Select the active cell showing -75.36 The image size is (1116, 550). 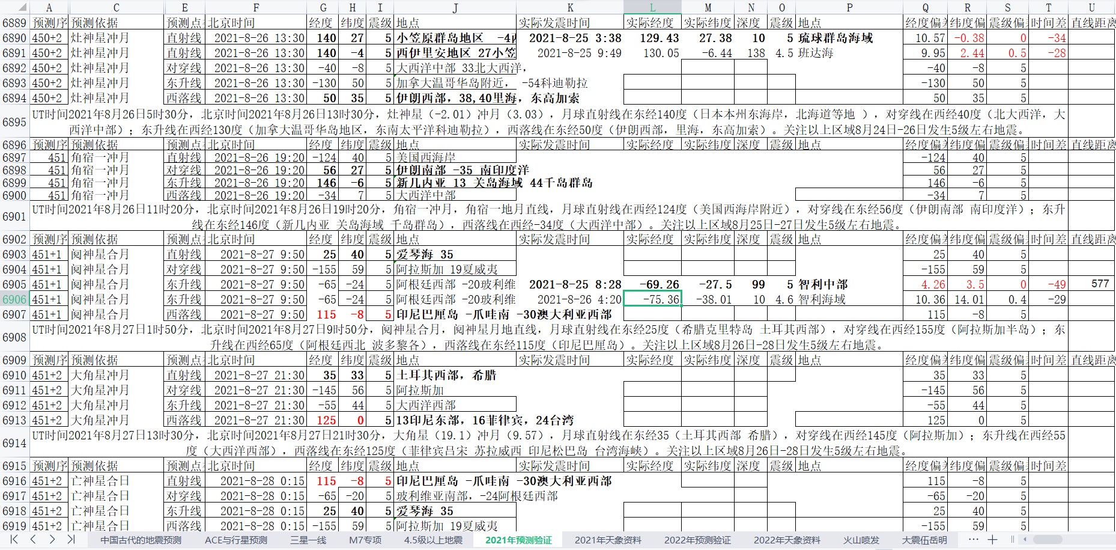[652, 299]
